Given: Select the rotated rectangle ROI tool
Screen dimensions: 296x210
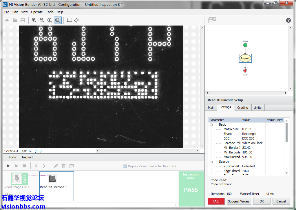Looking at the screenshot, I should click(x=76, y=20).
